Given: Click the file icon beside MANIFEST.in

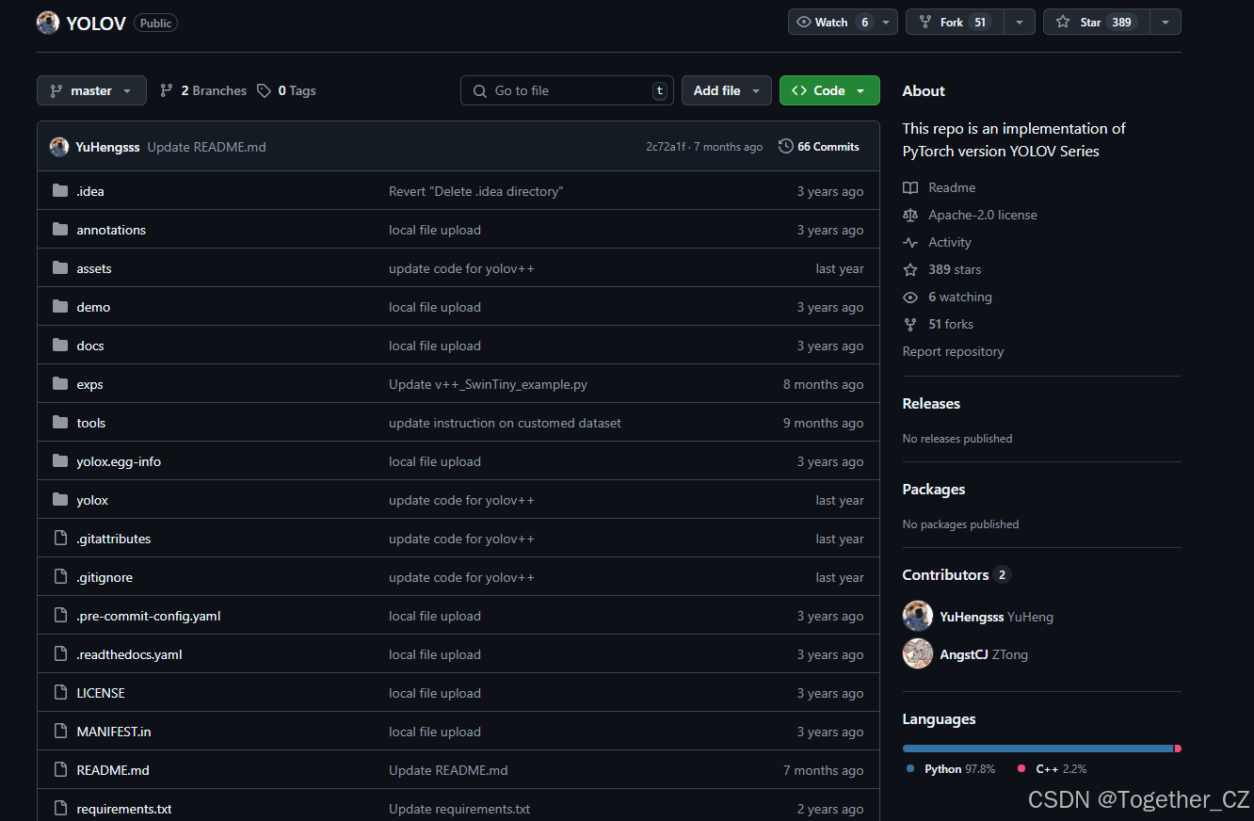Looking at the screenshot, I should coord(60,732).
